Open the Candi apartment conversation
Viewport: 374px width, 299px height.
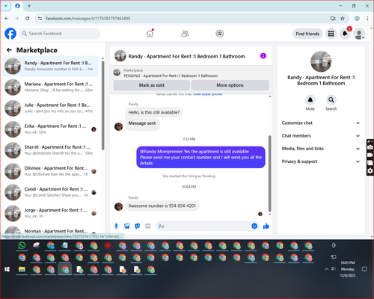(51, 192)
